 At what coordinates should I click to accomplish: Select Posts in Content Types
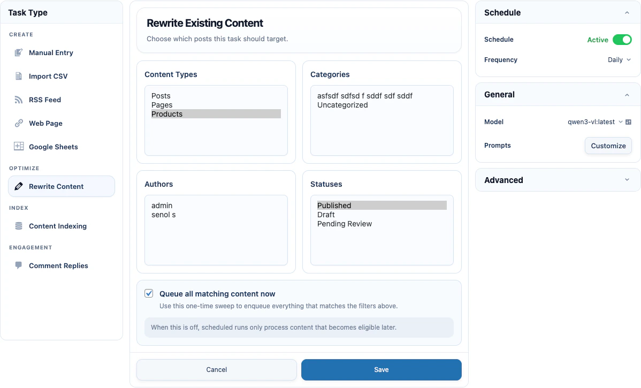point(216,96)
